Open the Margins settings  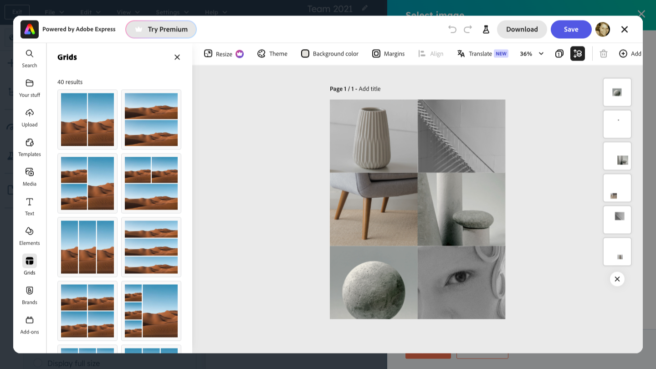point(389,54)
